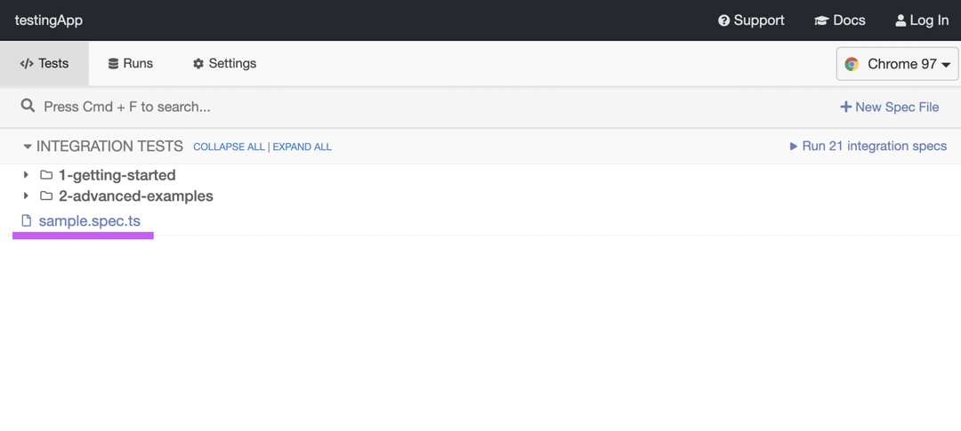This screenshot has height=431, width=961.
Task: Click the plus icon beside New Spec File
Action: point(845,108)
